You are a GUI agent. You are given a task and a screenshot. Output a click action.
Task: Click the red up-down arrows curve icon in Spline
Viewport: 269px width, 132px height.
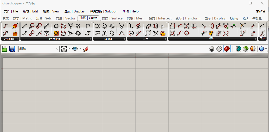112,26
